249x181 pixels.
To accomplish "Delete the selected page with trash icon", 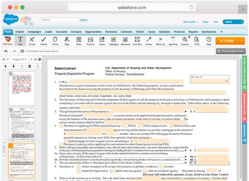I will tap(30, 66).
